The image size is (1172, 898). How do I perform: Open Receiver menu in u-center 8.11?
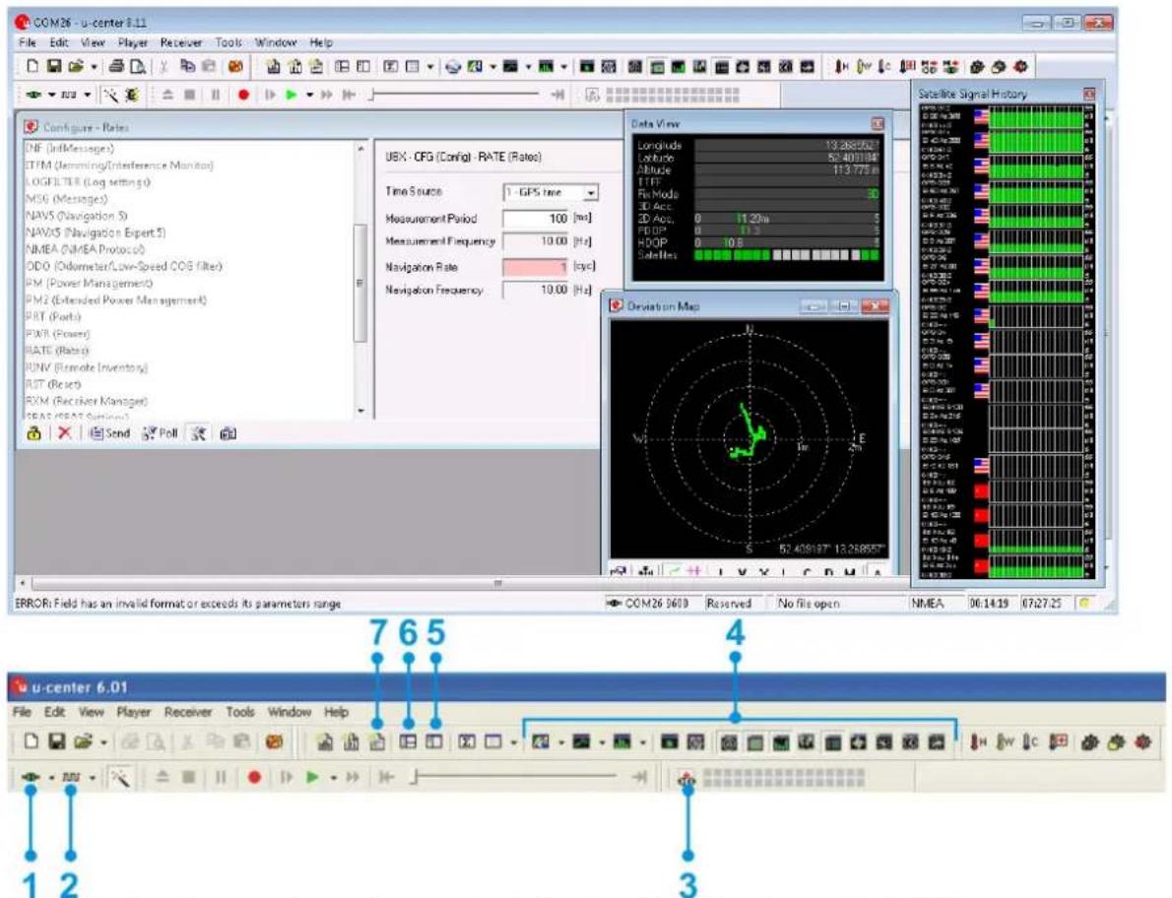[181, 42]
